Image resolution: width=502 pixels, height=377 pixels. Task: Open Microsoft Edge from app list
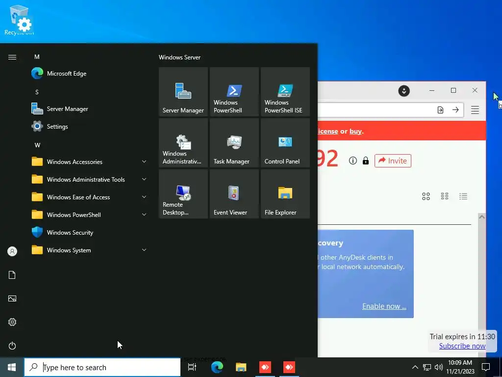pos(90,74)
